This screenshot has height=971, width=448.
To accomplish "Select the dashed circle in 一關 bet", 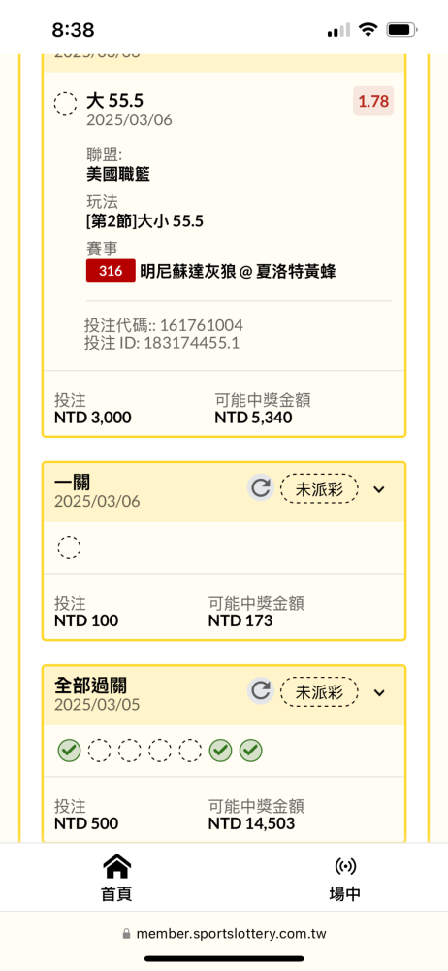I will pyautogui.click(x=69, y=548).
